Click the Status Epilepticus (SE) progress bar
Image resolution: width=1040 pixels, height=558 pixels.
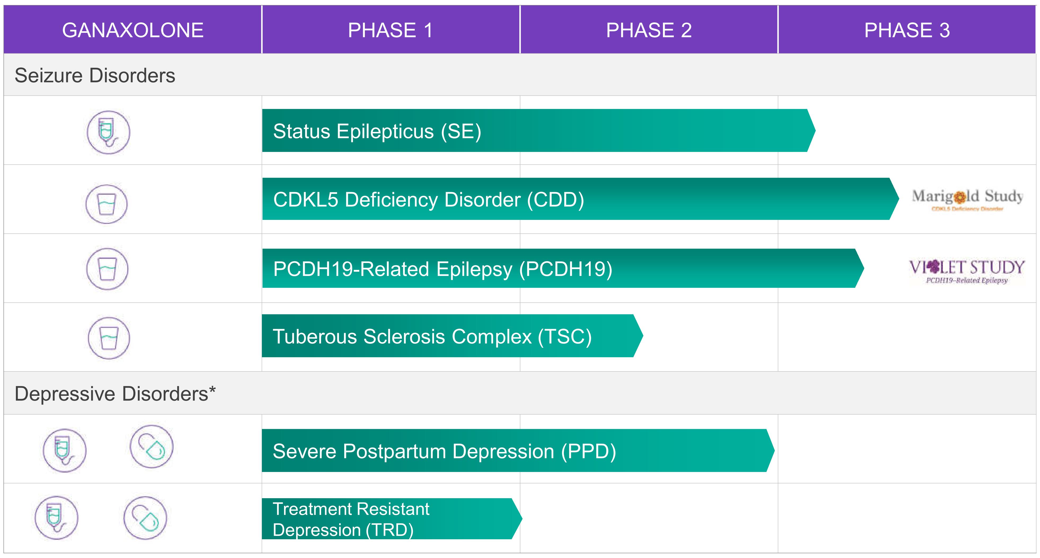pos(537,131)
